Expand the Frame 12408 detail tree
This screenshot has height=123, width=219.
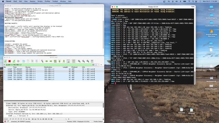click(5, 104)
